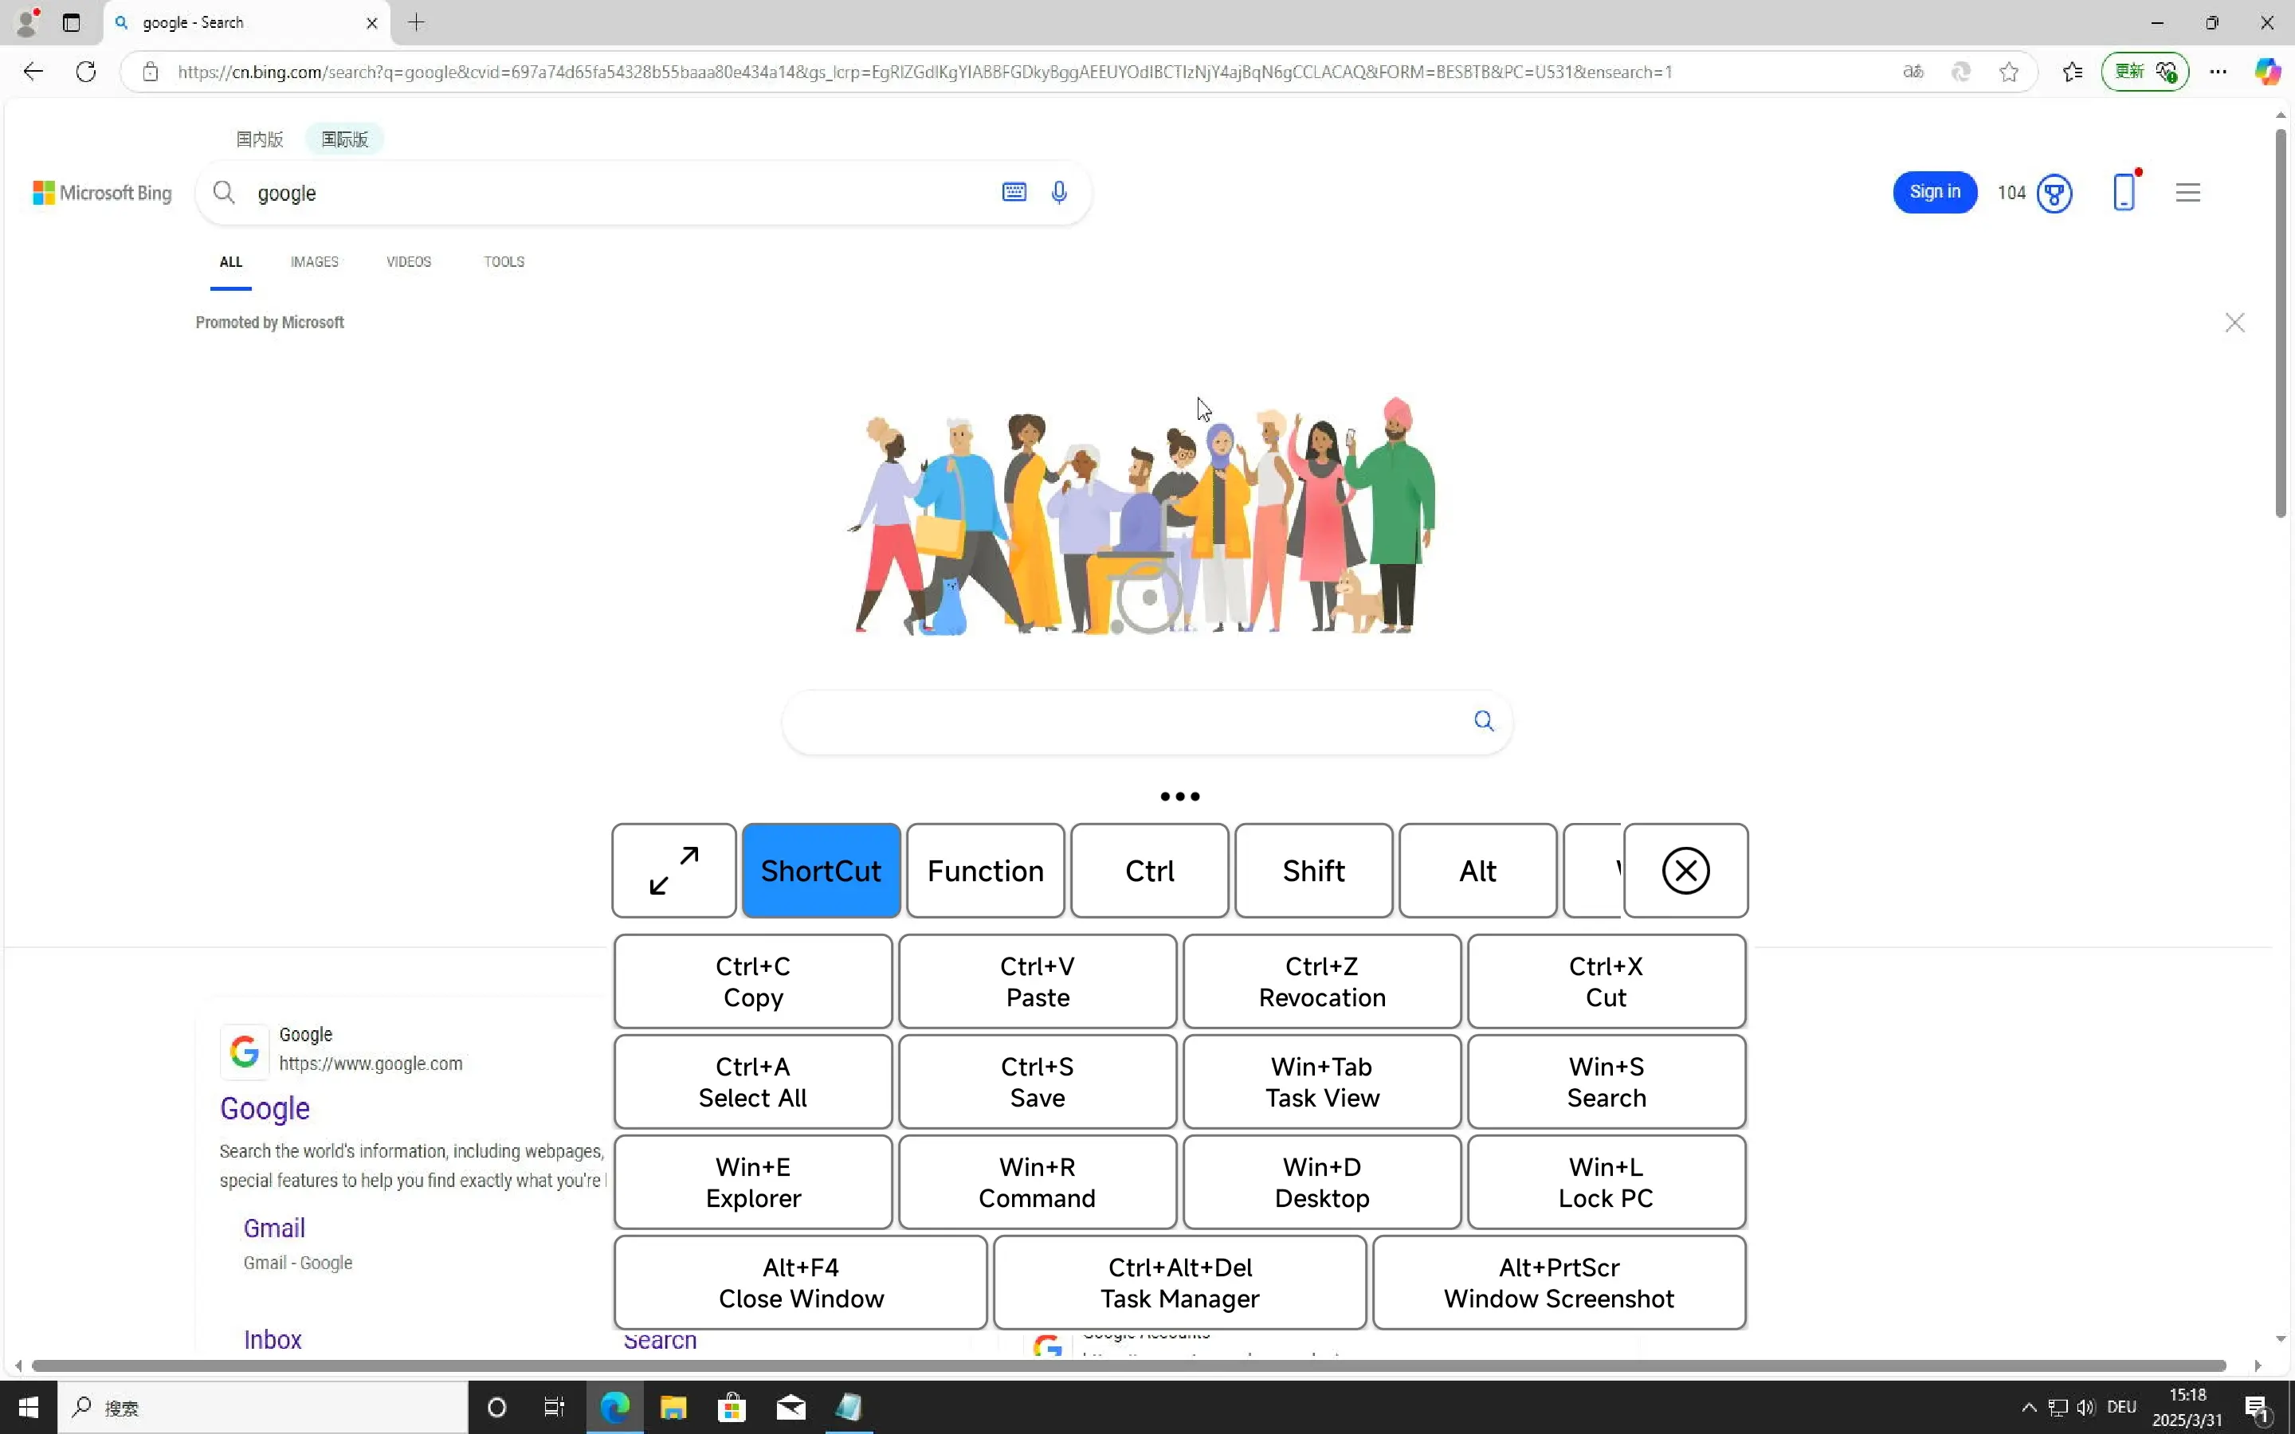Expand the three dots above shortcut panel
This screenshot has height=1434, width=2295.
point(1179,797)
